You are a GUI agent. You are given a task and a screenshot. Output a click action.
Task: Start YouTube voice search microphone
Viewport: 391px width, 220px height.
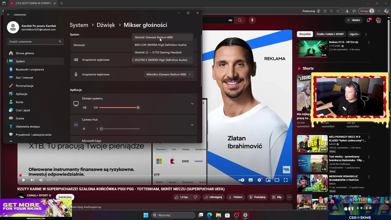pos(252,20)
